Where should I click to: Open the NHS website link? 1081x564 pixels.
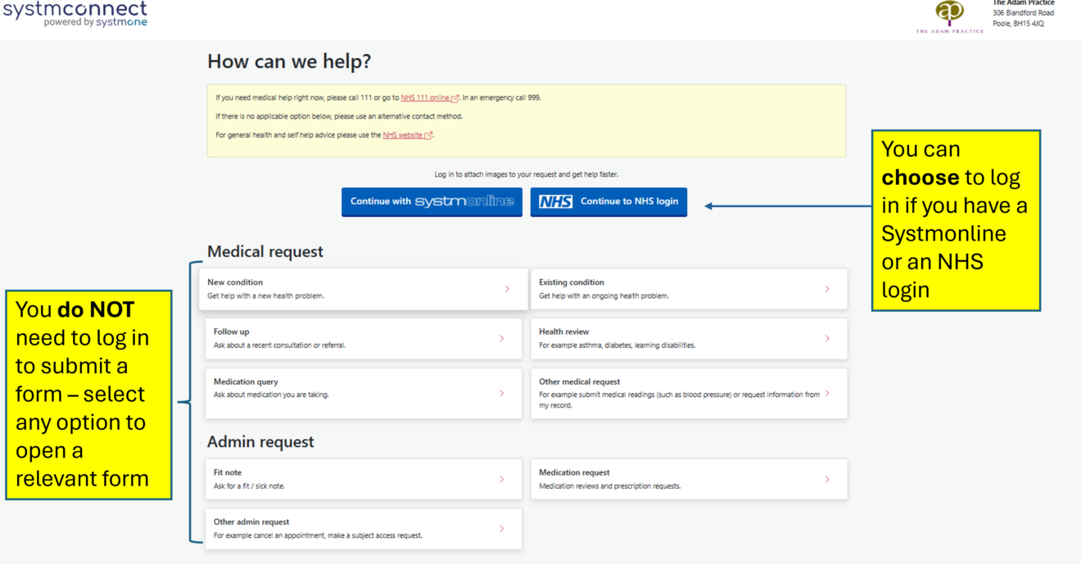coord(407,135)
